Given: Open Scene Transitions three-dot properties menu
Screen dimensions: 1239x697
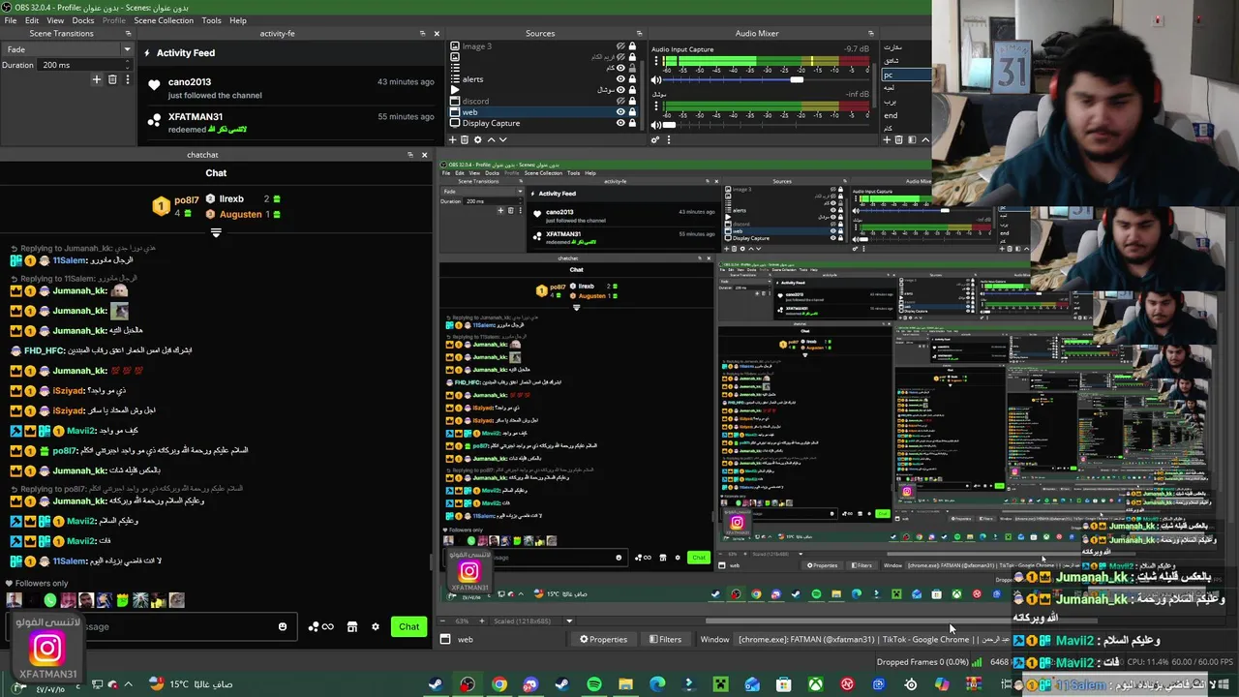Looking at the screenshot, I should pyautogui.click(x=127, y=79).
